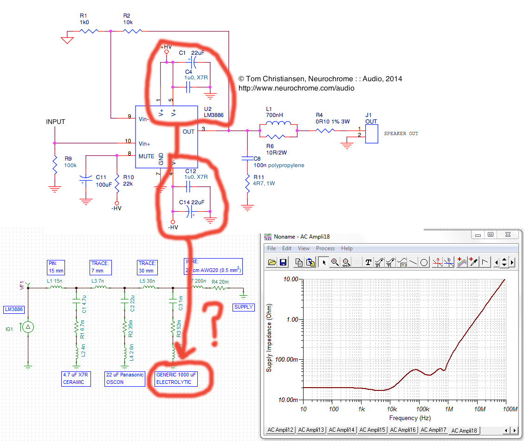Click the 'GENERIC 1000 uF ELECTROLYTIC' label box
This screenshot has height=441, width=524.
[176, 378]
